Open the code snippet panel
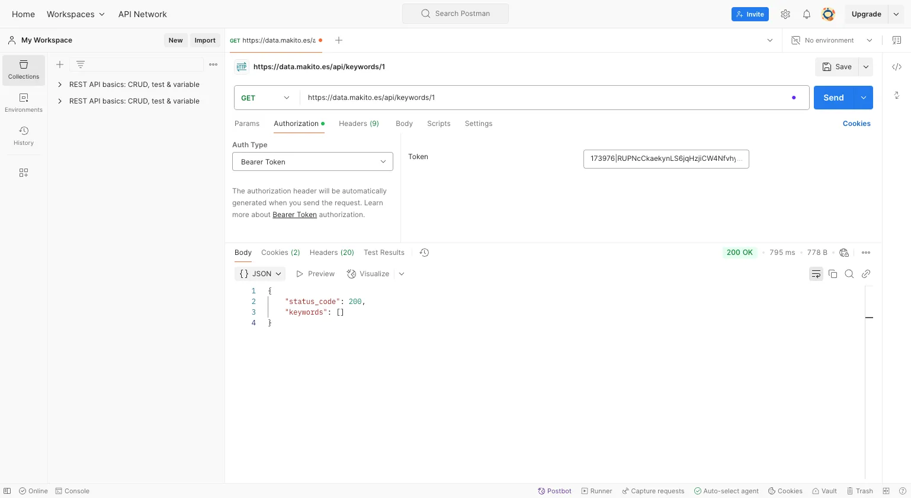The width and height of the screenshot is (911, 498). [x=897, y=67]
